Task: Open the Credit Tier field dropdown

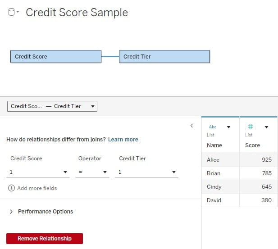Action: 146,172
